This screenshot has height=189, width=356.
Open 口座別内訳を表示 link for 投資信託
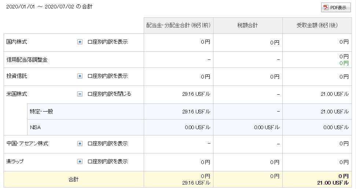108,76
